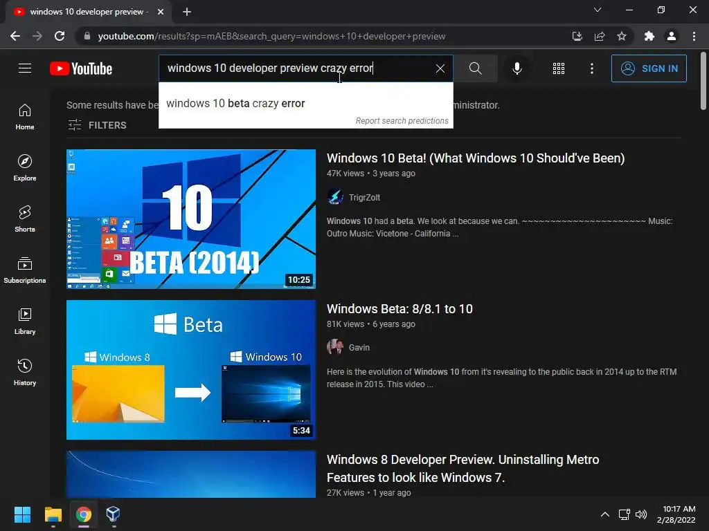709x531 pixels.
Task: Open the tab search chevron dropdown
Action: [x=598, y=10]
